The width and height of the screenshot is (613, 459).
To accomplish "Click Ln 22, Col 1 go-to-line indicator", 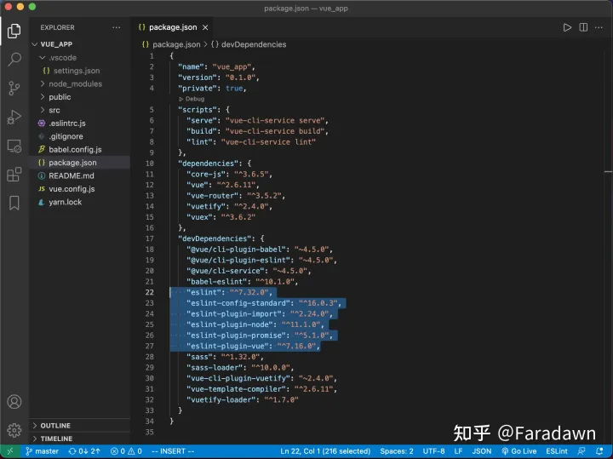I will click(325, 451).
